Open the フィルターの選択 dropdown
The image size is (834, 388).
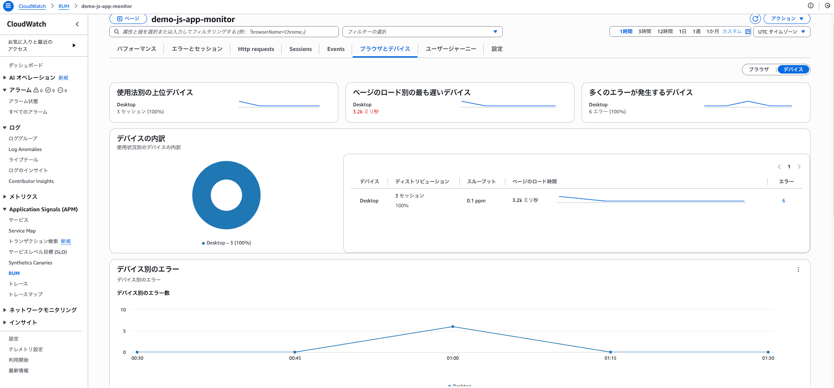422,31
